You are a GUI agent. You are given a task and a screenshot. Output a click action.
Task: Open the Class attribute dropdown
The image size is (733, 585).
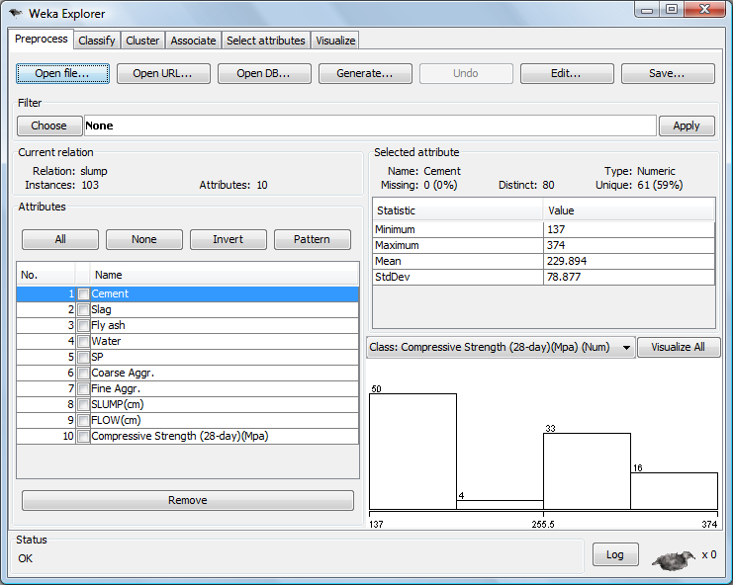coord(501,348)
